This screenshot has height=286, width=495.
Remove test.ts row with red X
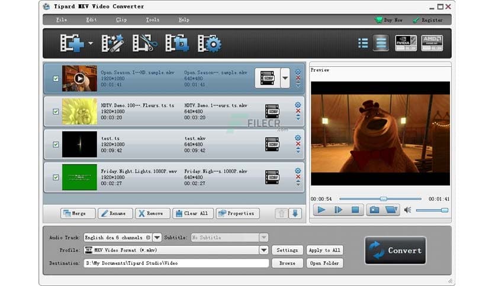tap(298, 144)
